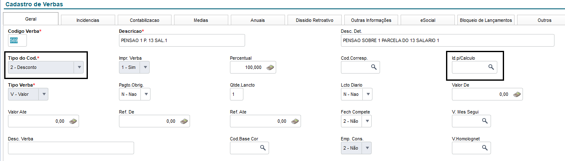
Task: Expand the Tipo do Cod. dropdown
Action: (x=79, y=67)
